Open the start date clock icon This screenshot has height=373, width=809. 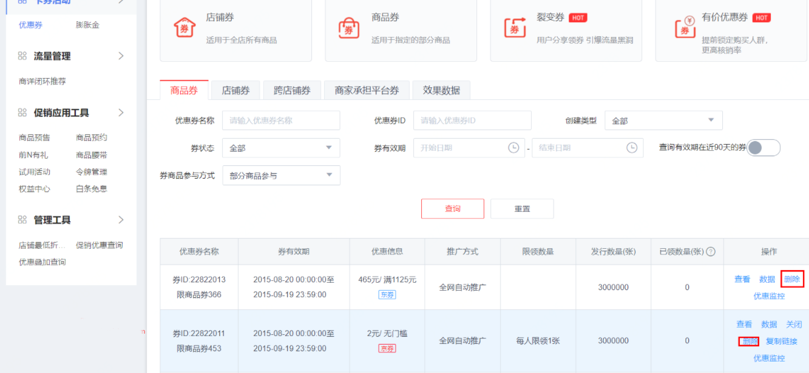point(513,148)
